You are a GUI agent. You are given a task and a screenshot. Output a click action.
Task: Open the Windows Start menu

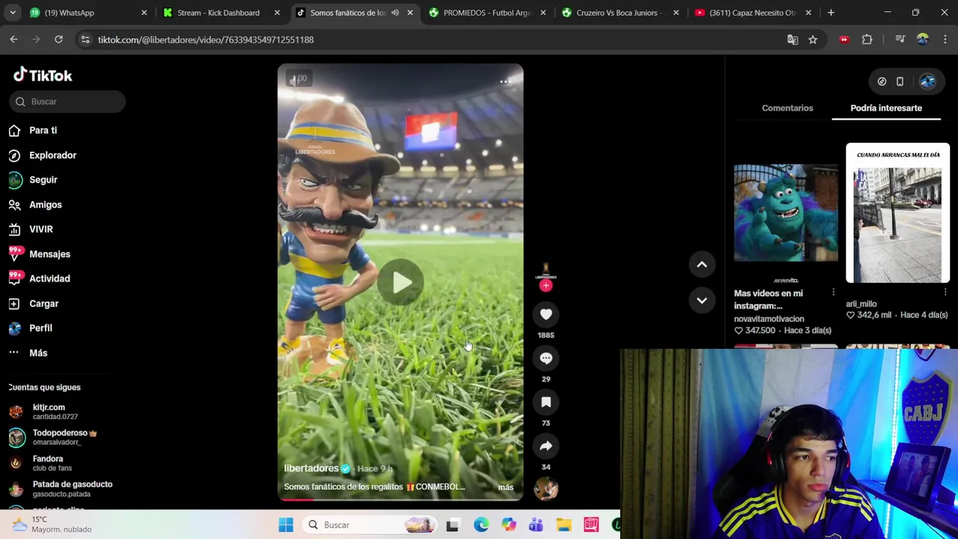click(286, 525)
